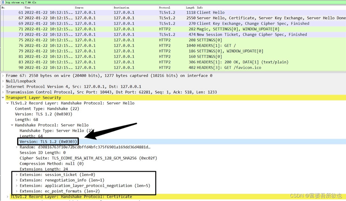The height and width of the screenshot is (201, 346).
Task: Expand the ec_point_formats extension
Action: tap(16, 191)
